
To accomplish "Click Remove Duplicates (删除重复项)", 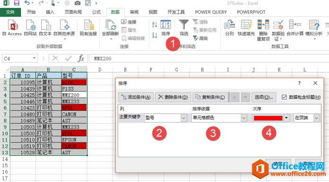I will tap(263, 30).
